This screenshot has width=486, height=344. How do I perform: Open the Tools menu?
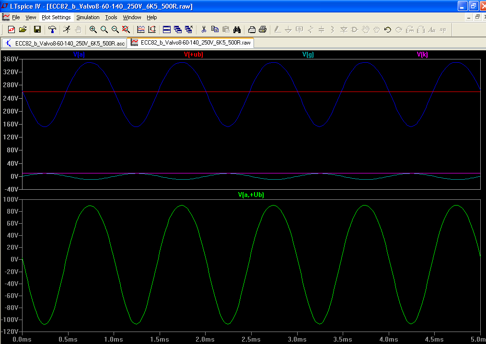pyautogui.click(x=111, y=17)
